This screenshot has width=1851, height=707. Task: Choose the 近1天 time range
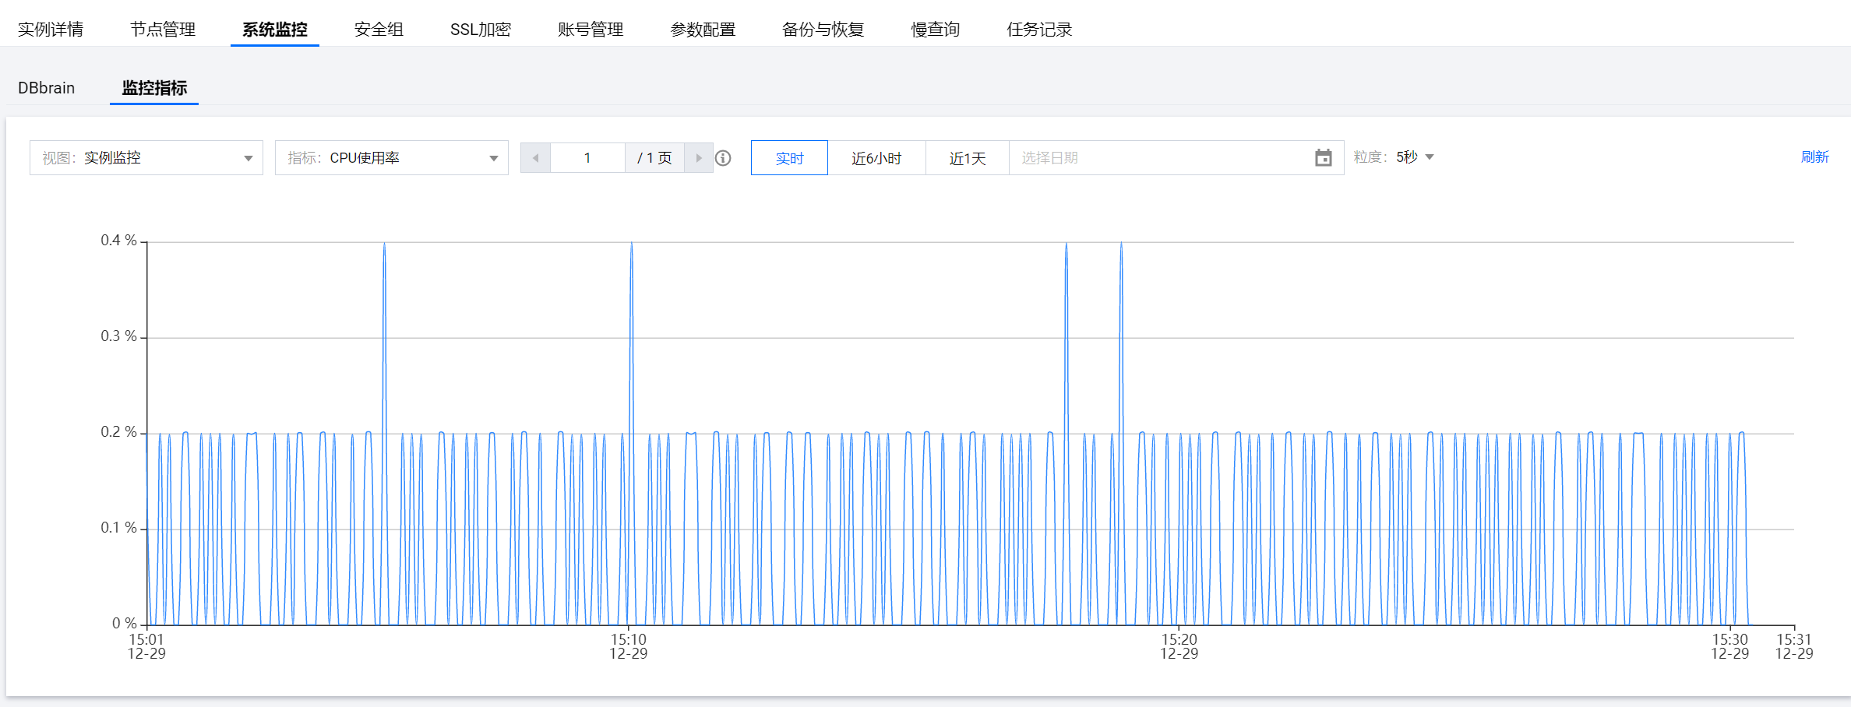point(968,158)
